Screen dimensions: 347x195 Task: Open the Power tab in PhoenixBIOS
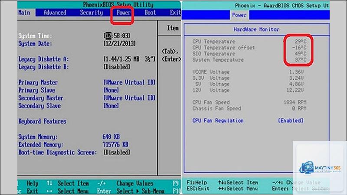click(x=124, y=13)
